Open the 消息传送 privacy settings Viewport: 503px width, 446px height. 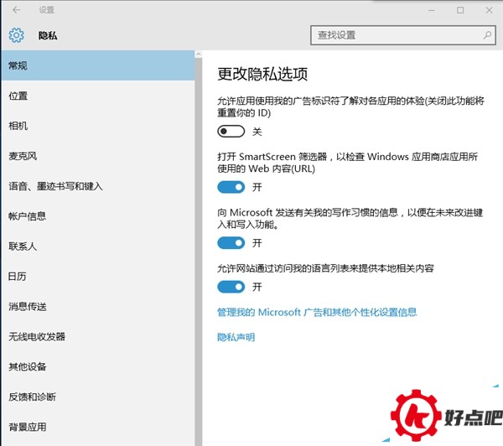tap(98, 307)
